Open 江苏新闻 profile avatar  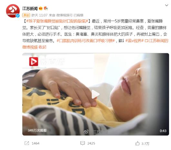coord(13,11)
